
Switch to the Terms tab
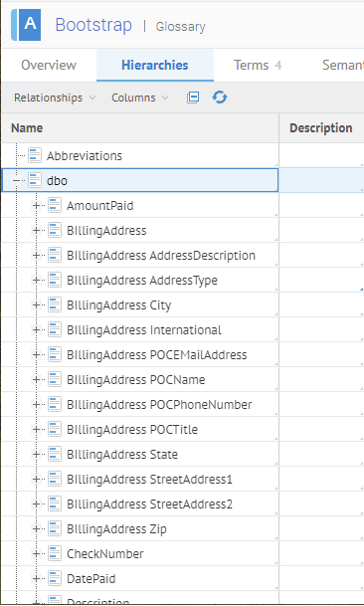258,65
